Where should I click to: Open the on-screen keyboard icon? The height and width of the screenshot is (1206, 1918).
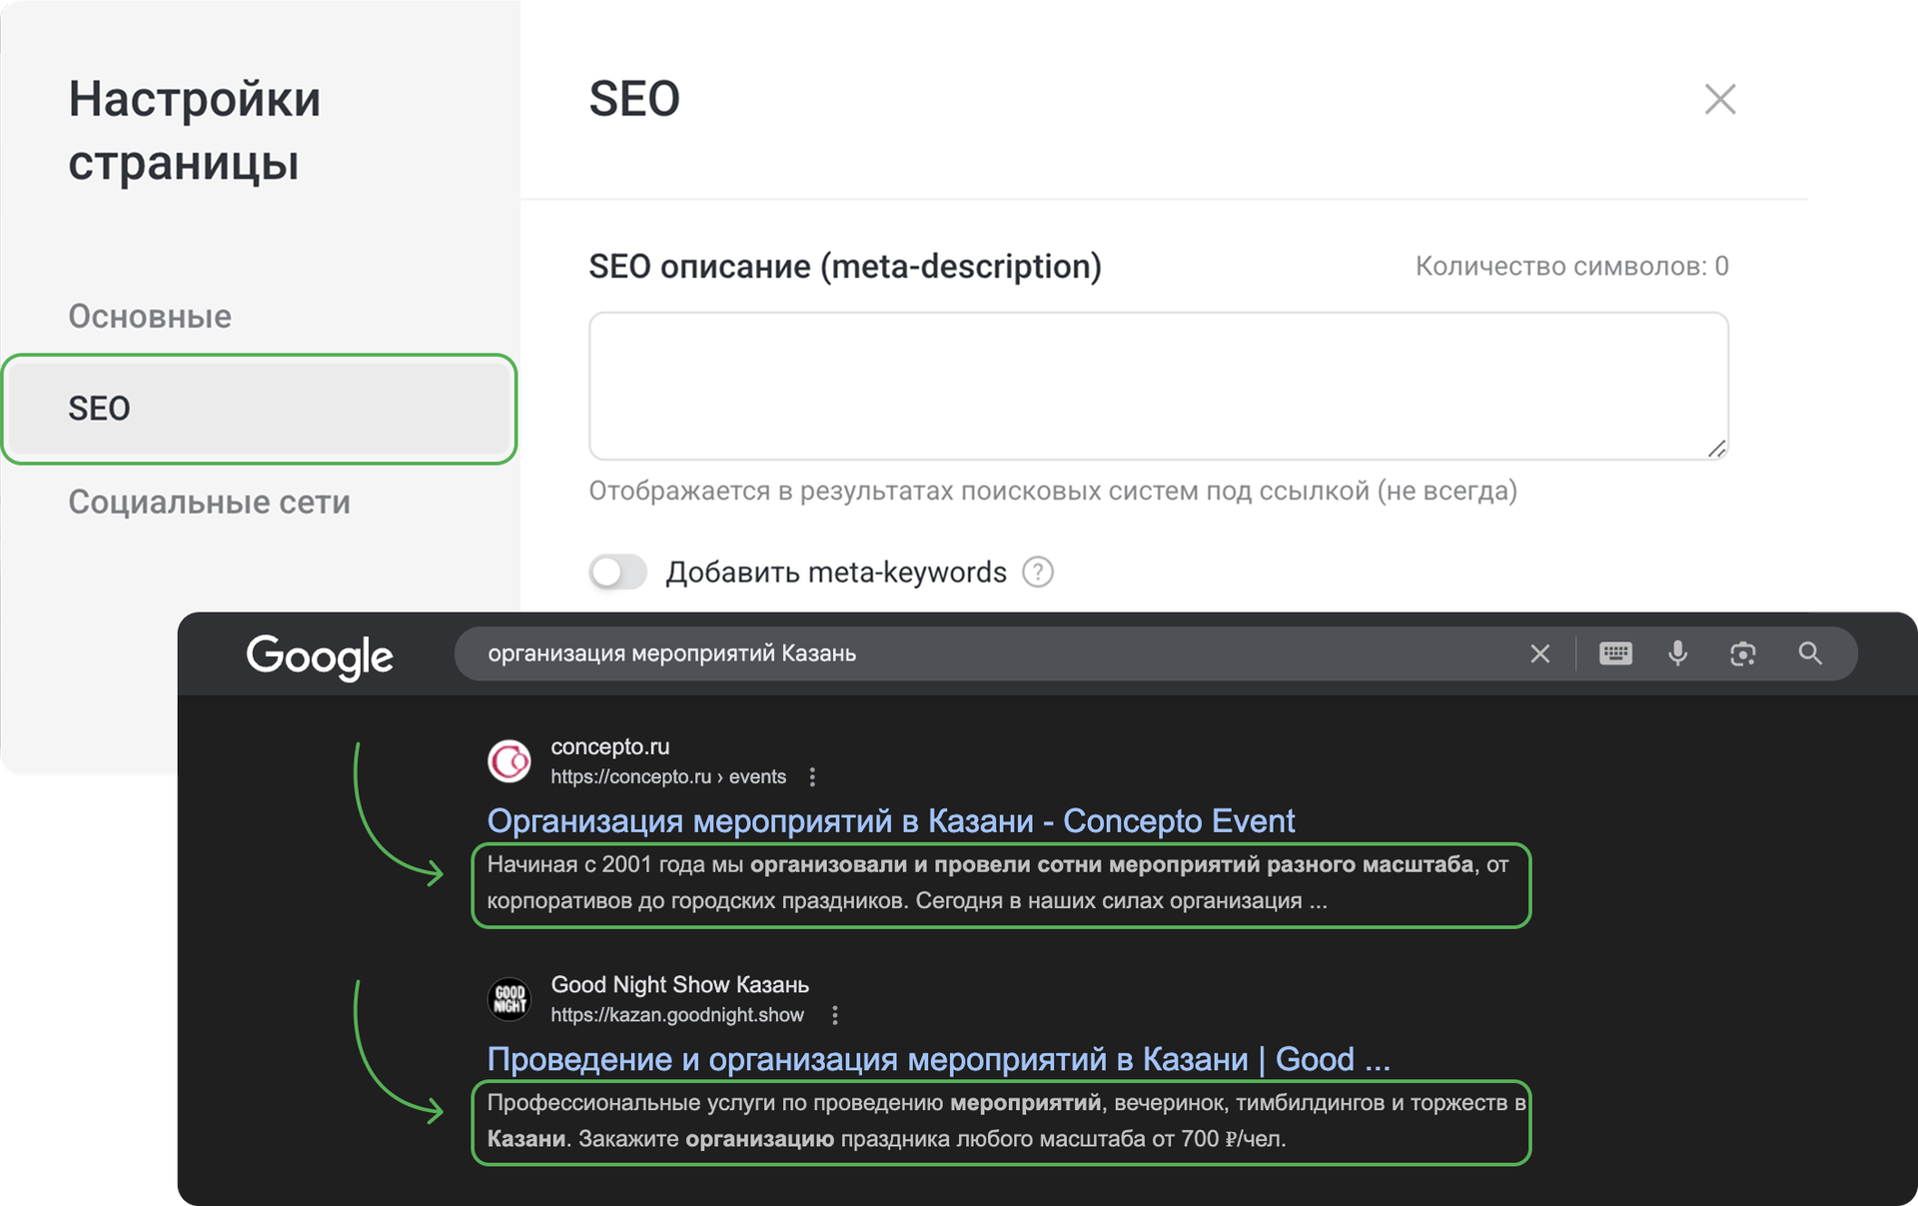pos(1615,653)
